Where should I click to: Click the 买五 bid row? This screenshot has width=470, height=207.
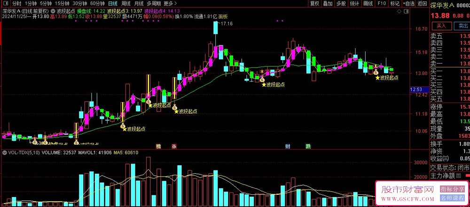pos(450,98)
